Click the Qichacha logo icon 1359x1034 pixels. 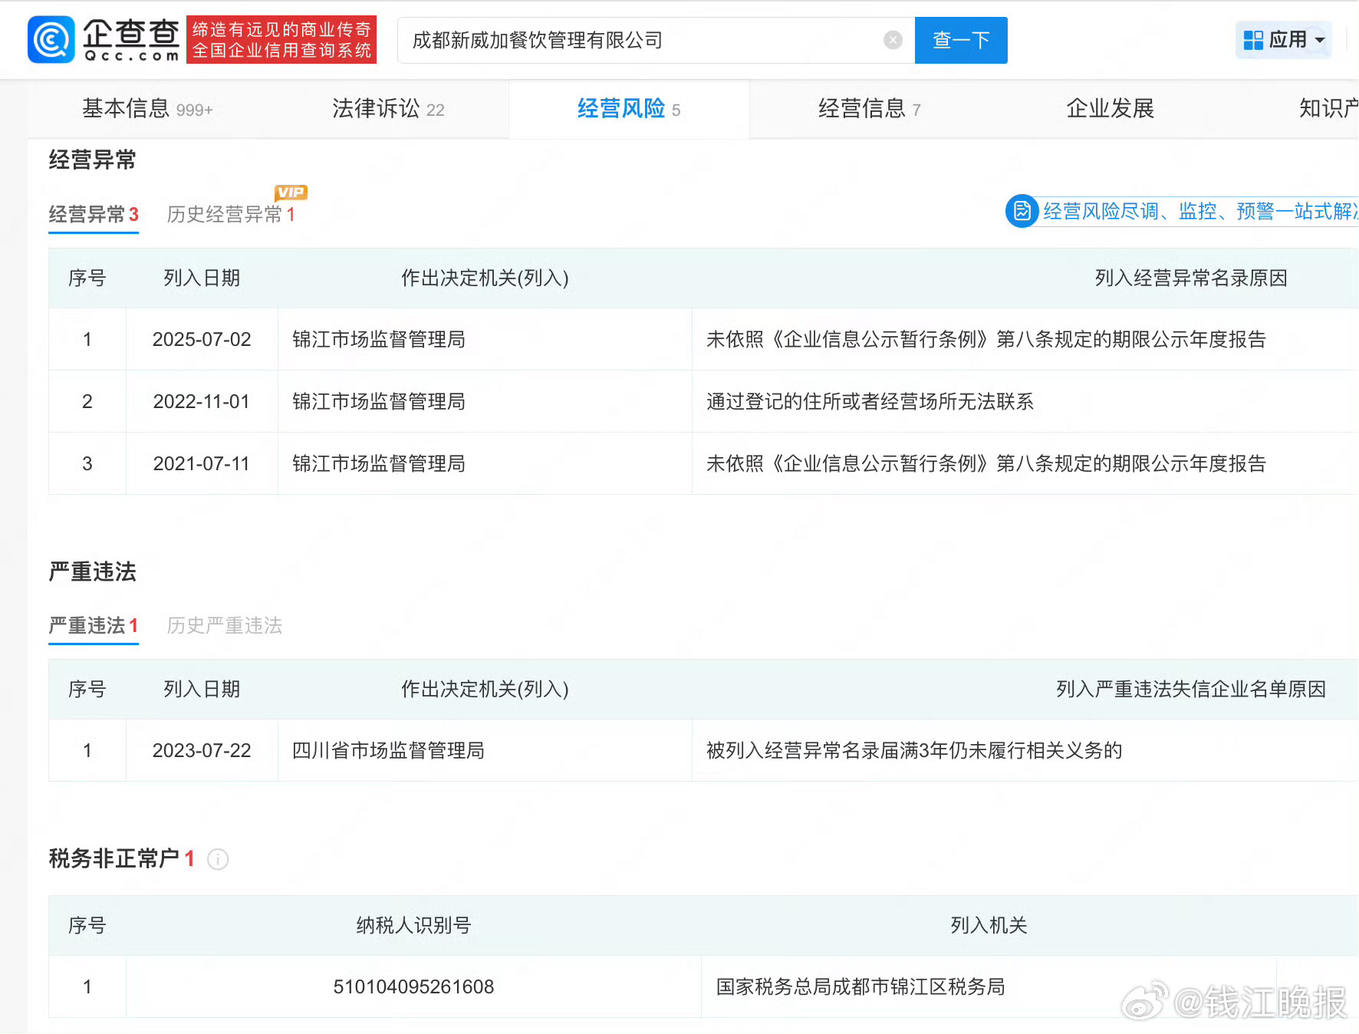coord(51,40)
